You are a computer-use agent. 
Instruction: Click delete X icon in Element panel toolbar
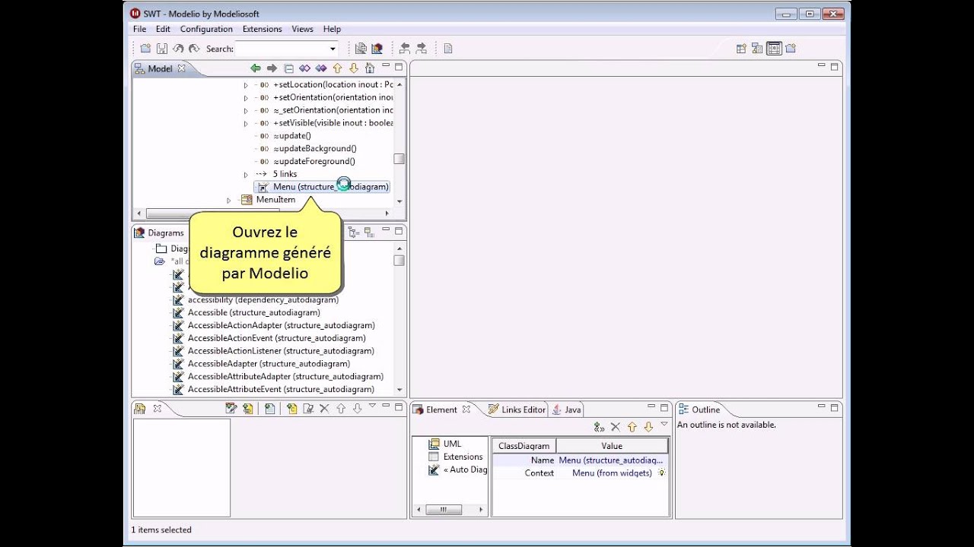click(x=616, y=427)
